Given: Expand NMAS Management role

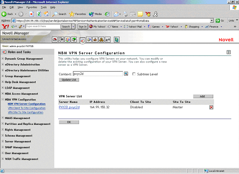Looking at the screenshot, I should pos(2,118).
